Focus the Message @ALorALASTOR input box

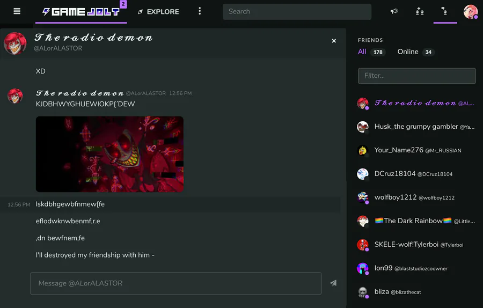click(x=176, y=283)
